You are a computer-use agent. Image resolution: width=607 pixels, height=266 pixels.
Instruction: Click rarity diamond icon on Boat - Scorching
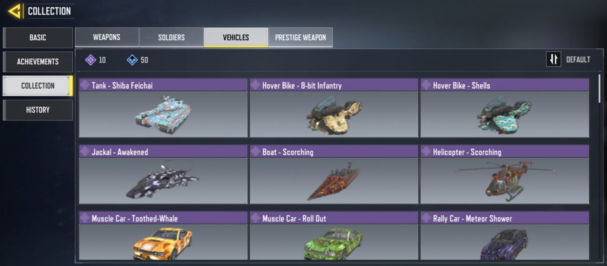coord(255,152)
